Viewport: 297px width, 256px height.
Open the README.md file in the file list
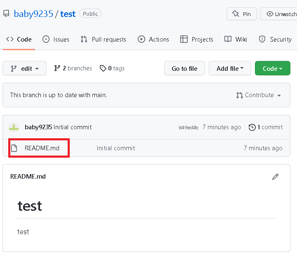pyautogui.click(x=42, y=148)
